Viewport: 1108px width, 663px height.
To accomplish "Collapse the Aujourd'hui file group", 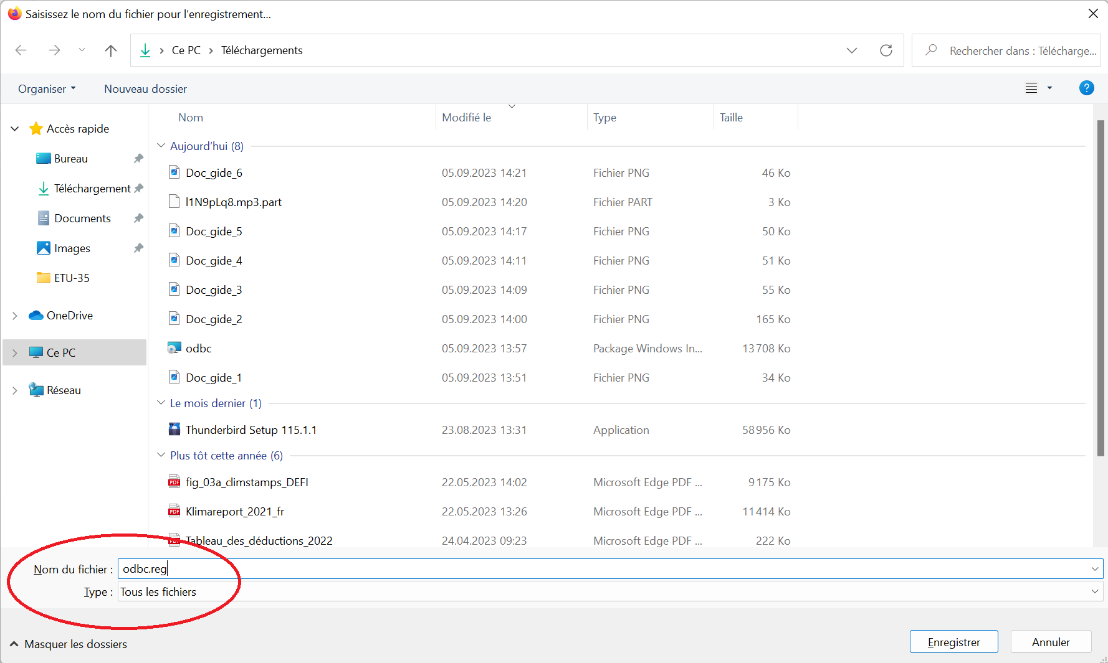I will tap(161, 146).
